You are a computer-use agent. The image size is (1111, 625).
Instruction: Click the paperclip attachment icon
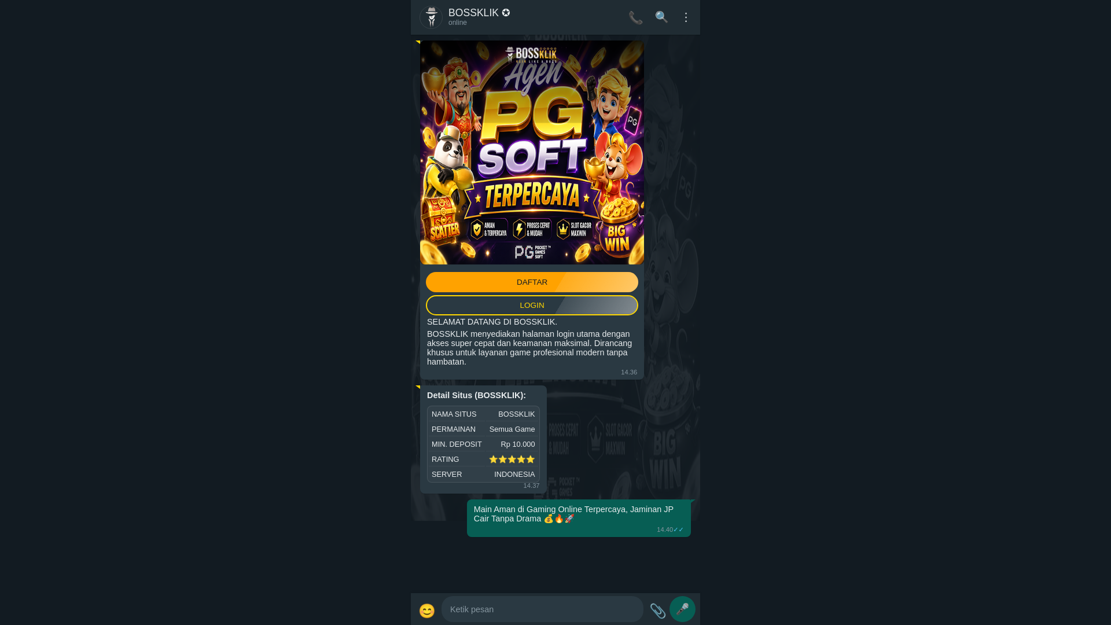[657, 611]
